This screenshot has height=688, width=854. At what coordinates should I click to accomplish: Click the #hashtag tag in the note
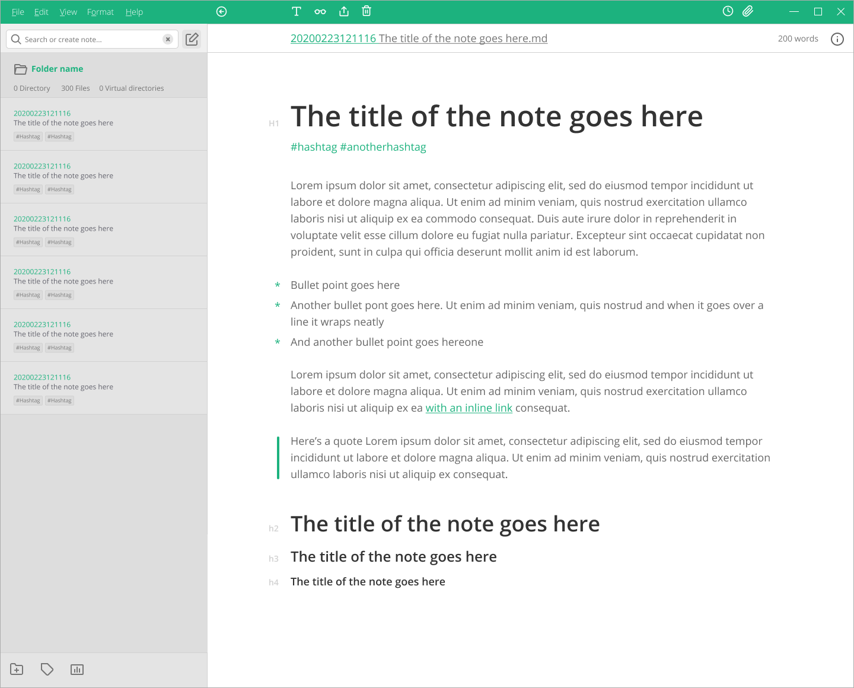(314, 147)
